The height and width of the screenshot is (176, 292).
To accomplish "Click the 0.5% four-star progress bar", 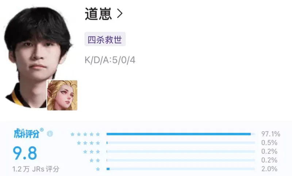I will [x=181, y=143].
